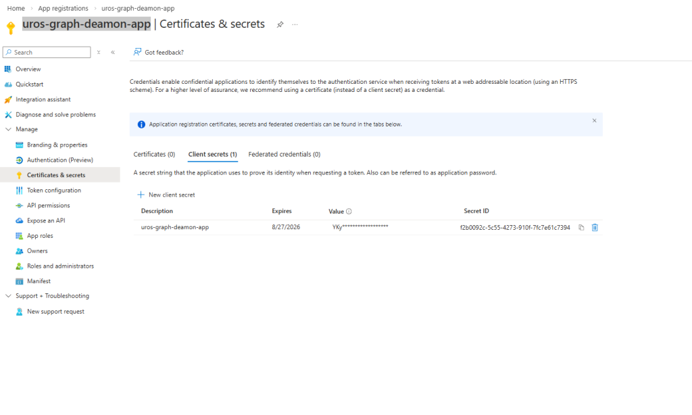Collapse the Manage section
Screen dimensions: 692x415
point(8,129)
